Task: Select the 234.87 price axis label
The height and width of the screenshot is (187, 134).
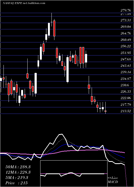Action: coord(125,79)
